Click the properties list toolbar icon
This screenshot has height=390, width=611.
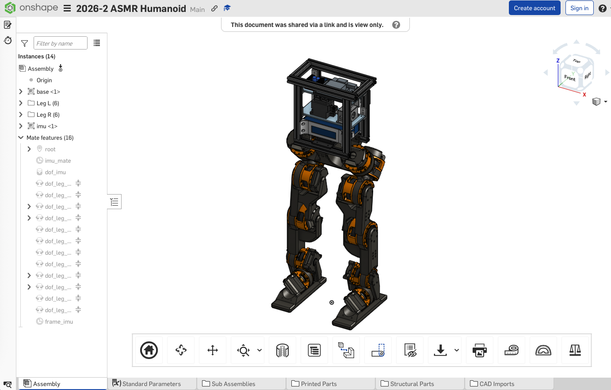point(314,350)
